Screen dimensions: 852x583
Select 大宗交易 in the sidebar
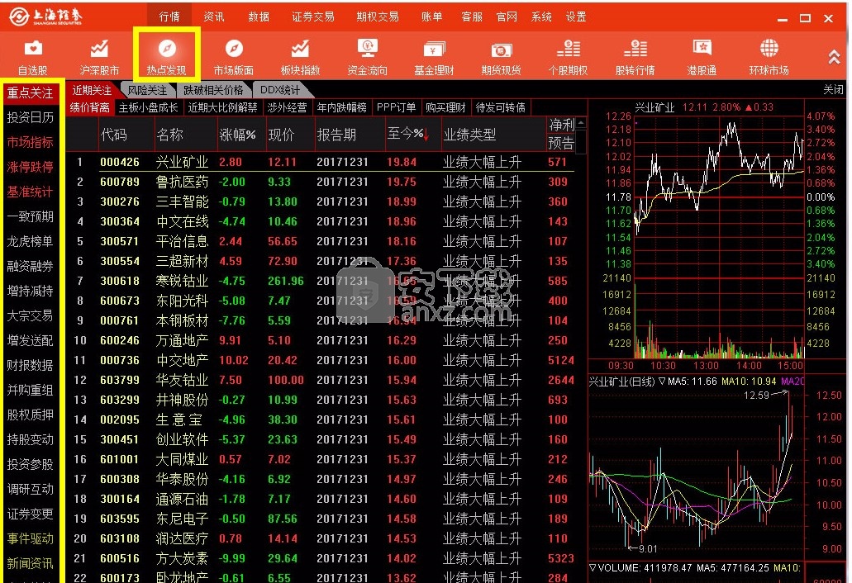click(x=31, y=315)
